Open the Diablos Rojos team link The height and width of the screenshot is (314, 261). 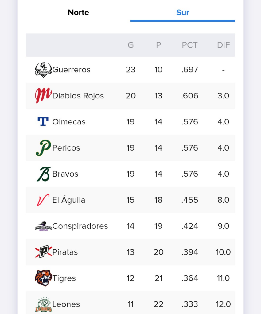pyautogui.click(x=78, y=96)
